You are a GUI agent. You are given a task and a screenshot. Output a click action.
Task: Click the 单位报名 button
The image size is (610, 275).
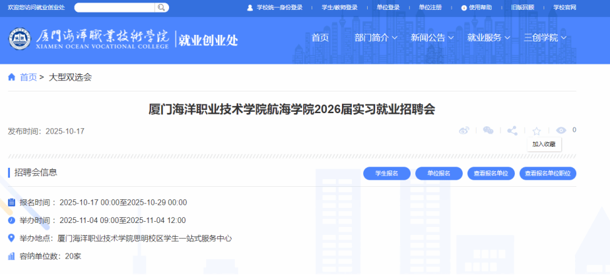(x=439, y=173)
